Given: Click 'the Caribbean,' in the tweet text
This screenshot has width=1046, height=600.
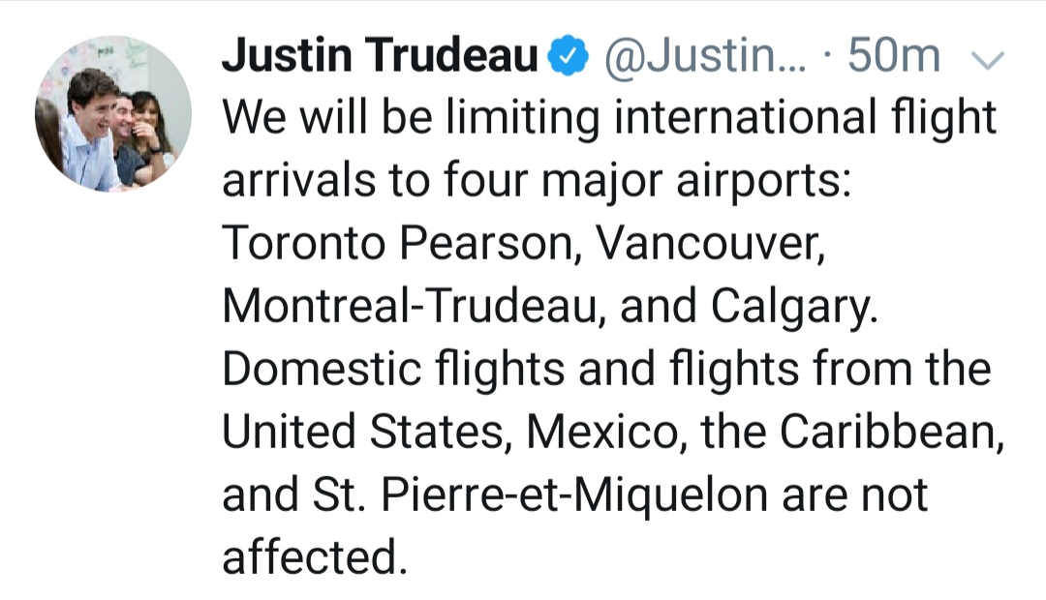Looking at the screenshot, I should click(852, 432).
